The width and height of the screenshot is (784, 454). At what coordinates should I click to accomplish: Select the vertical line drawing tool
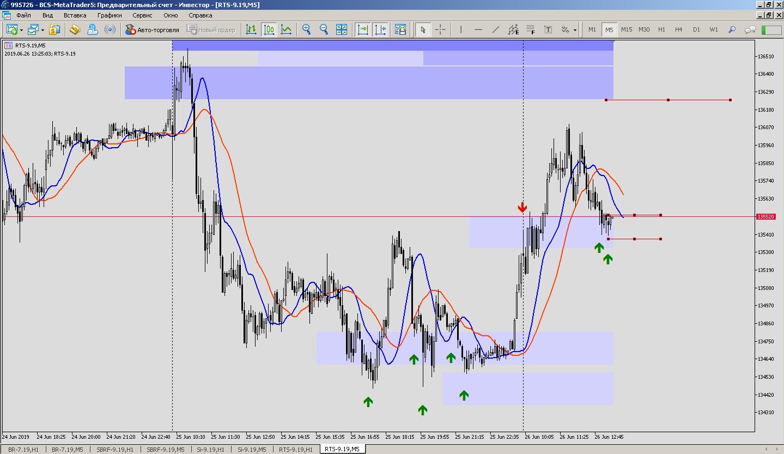[461, 29]
